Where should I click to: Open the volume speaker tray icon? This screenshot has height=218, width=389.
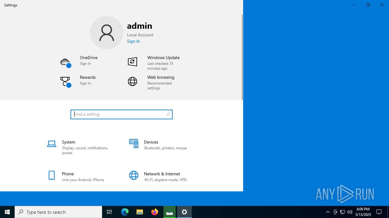pyautogui.click(x=350, y=212)
